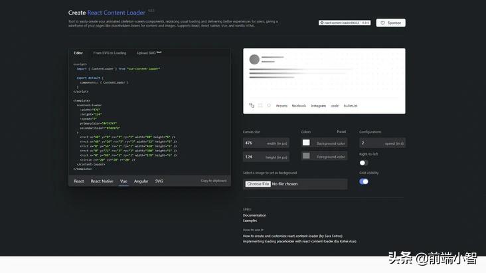This screenshot has width=486, height=273.
Task: Pick the Background color swatch
Action: 306,142
